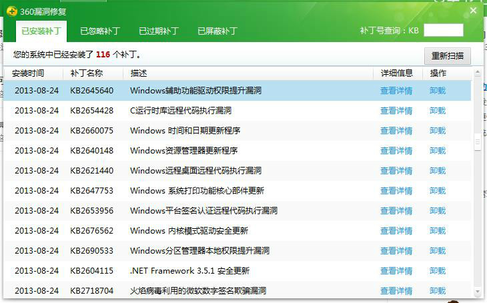Image resolution: width=487 pixels, height=303 pixels.
Task: Click the scrollbar up arrow
Action: point(478,72)
